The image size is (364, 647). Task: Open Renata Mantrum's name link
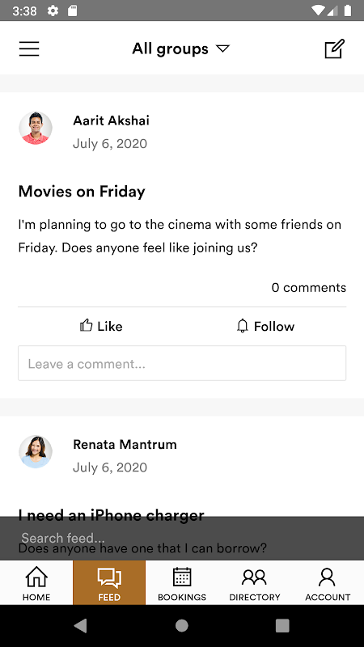(125, 444)
